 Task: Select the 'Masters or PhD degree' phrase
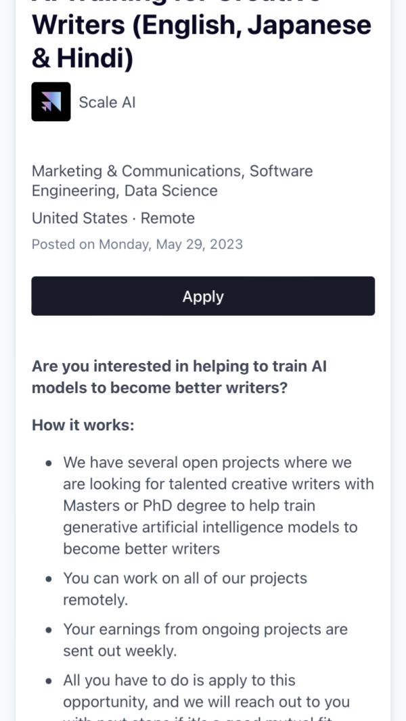point(142,506)
